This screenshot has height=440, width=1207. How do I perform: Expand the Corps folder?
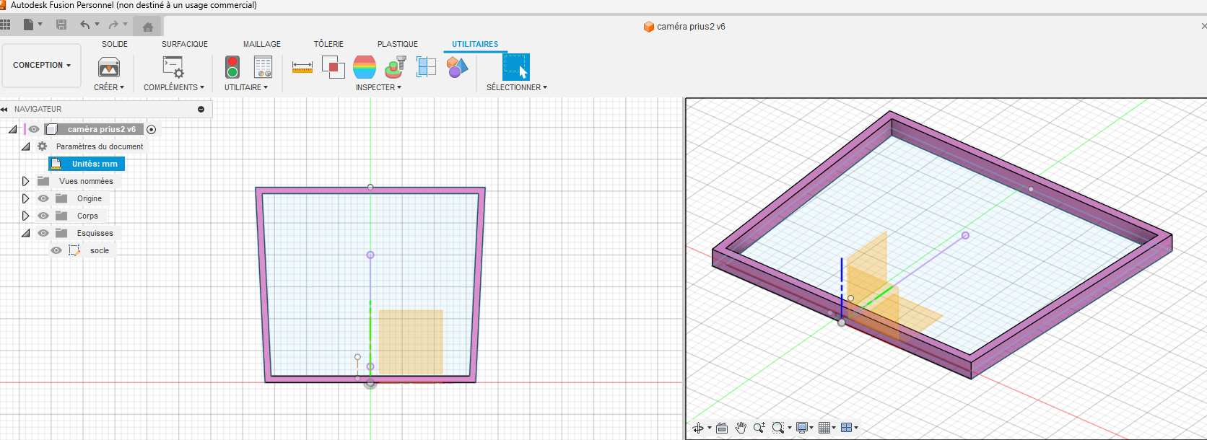(25, 216)
